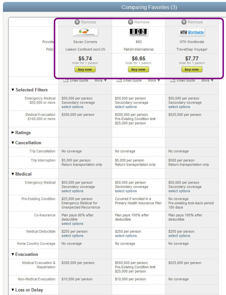This screenshot has height=295, width=226.
Task: Collapse the Cancellation section
Action: [x=26, y=143]
